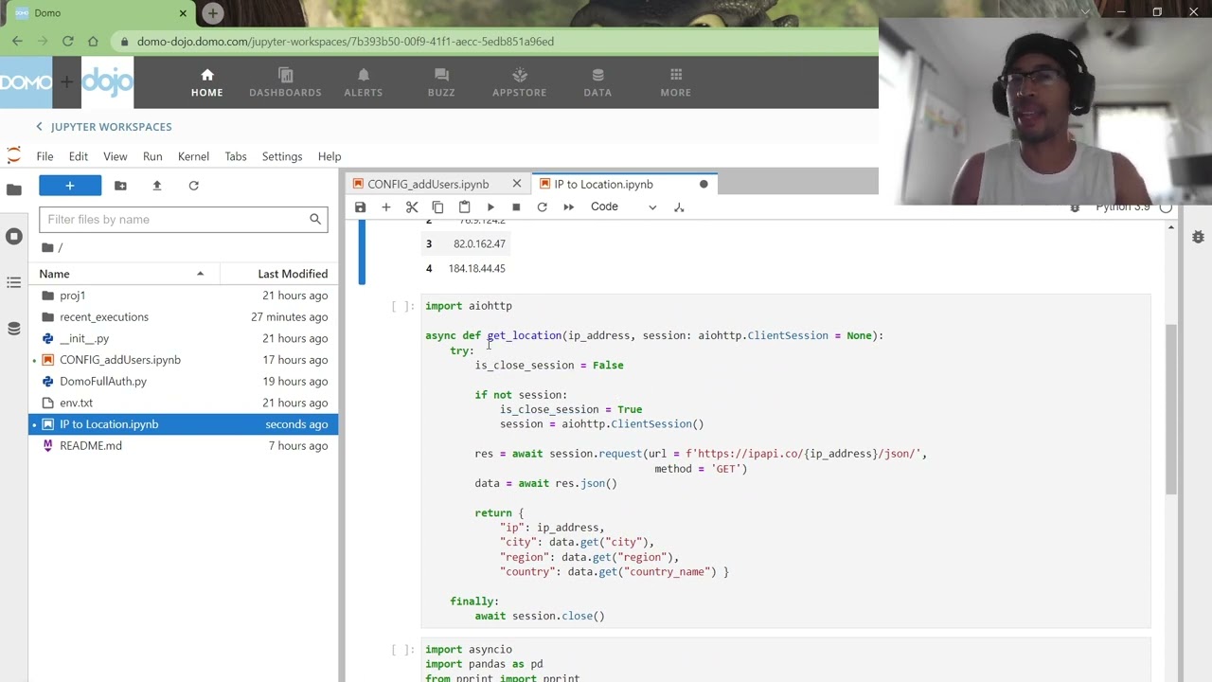The image size is (1212, 682).
Task: Interrupt the kernel stop icon
Action: coord(516,206)
